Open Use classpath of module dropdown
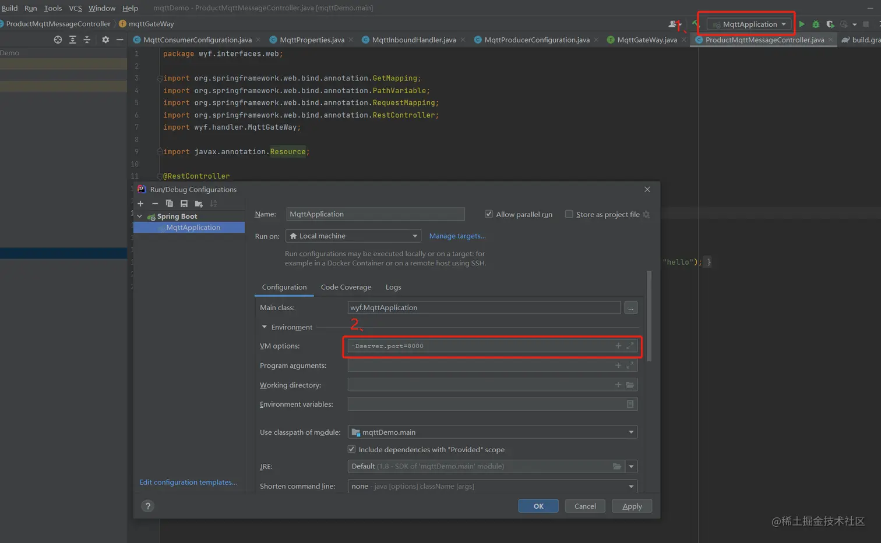881x543 pixels. [x=492, y=432]
